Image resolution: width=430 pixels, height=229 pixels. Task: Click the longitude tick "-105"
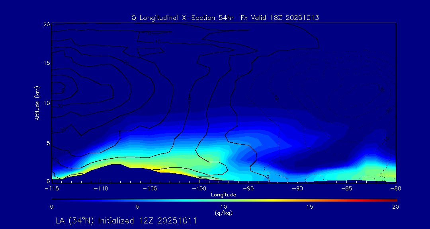(x=150, y=188)
